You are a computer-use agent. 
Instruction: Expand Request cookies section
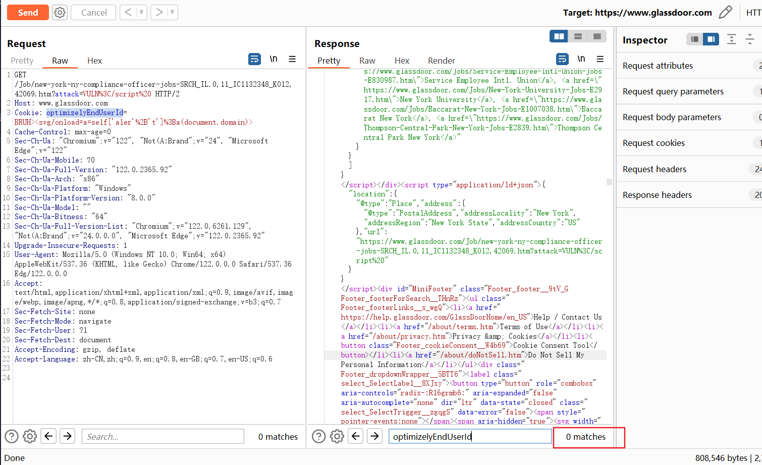coord(689,143)
